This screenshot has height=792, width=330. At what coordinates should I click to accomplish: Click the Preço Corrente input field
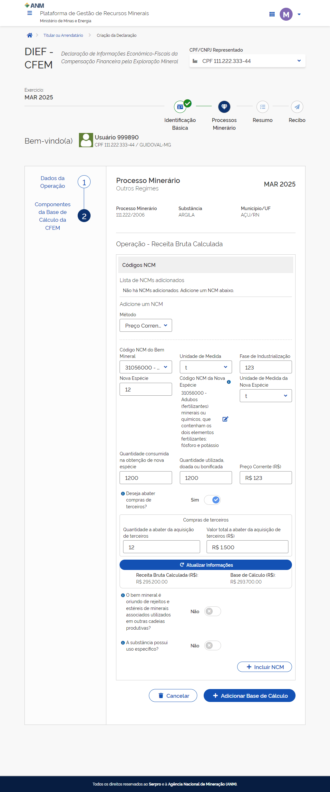point(266,478)
